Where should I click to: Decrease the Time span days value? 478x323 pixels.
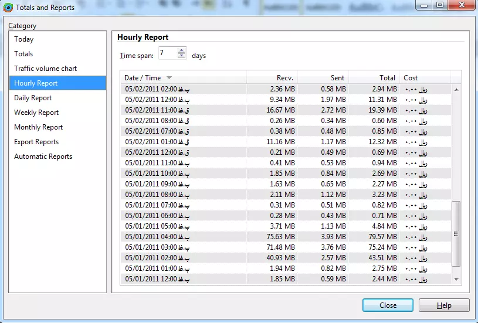tap(181, 57)
